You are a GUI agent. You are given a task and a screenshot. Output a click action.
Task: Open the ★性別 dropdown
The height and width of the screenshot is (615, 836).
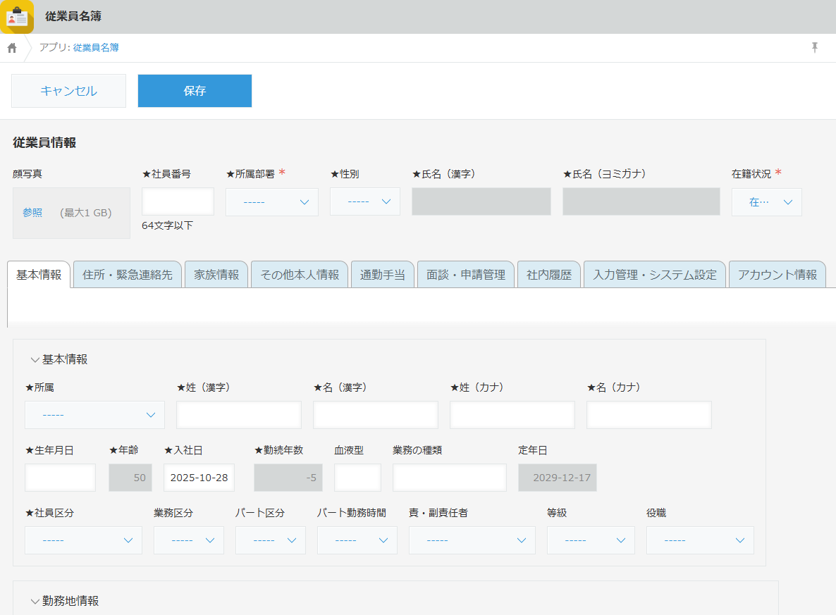coord(365,202)
